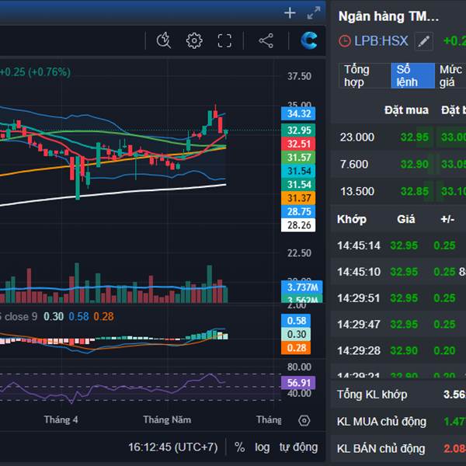Viewport: 466px width, 466px height.
Task: Click the 32.95 bid price for 23.000 volume
Action: [x=414, y=137]
